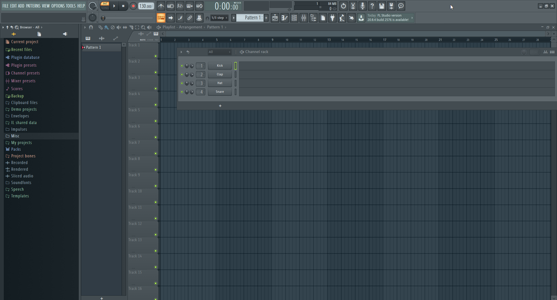The image size is (557, 300).
Task: Click the Play button in transport
Action: 114,6
